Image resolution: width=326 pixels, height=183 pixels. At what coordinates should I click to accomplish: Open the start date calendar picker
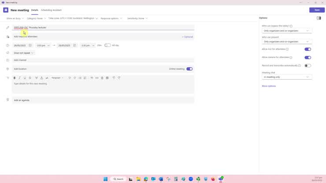tap(30, 45)
